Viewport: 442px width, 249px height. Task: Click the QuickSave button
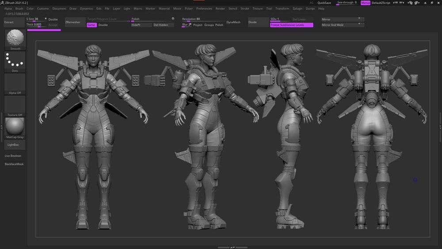[324, 3]
